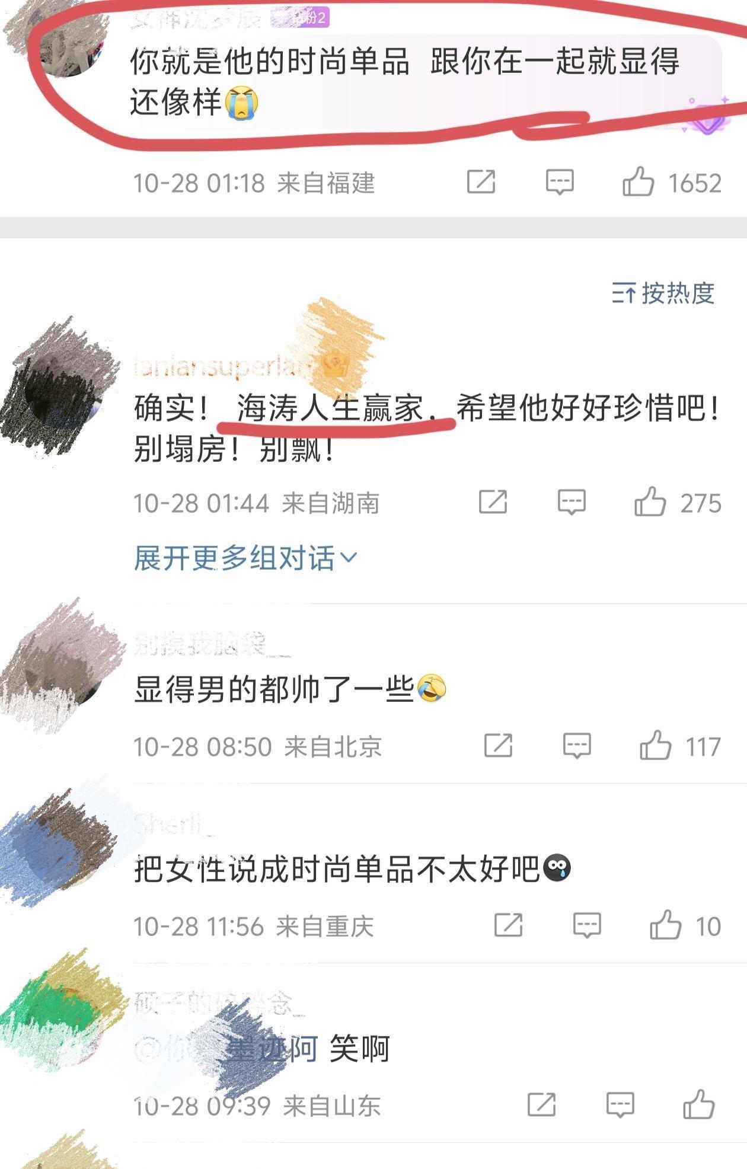
Task: Open the mentioned user link before 笑啊
Action: (x=226, y=1049)
